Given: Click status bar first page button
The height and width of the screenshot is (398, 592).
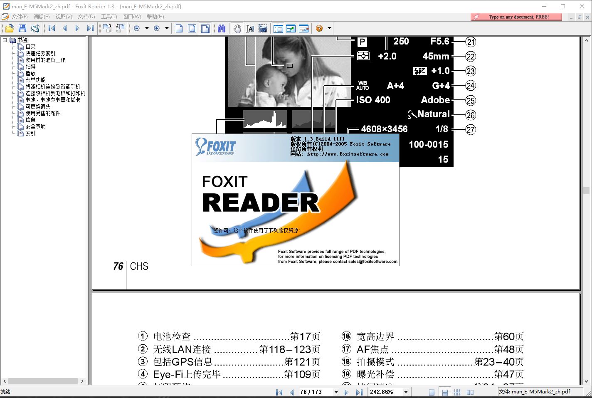Looking at the screenshot, I should [279, 392].
